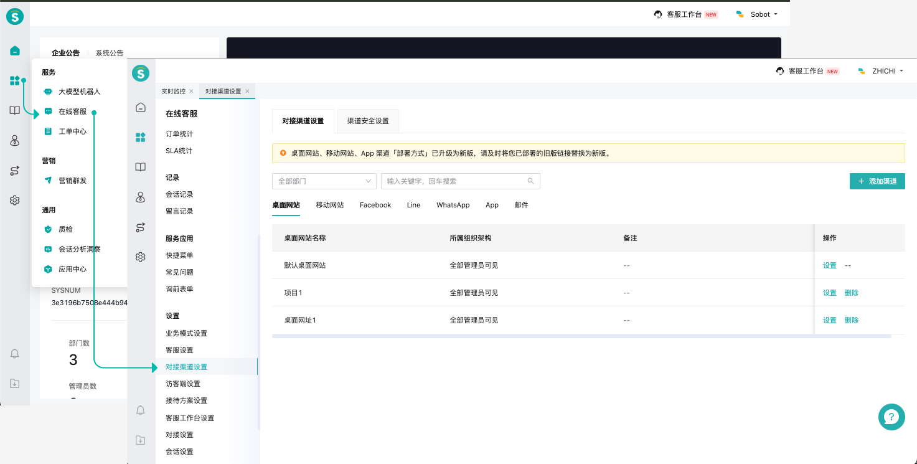The image size is (917, 464).
Task: Click the horizontal scrollbar under the table
Action: point(581,336)
